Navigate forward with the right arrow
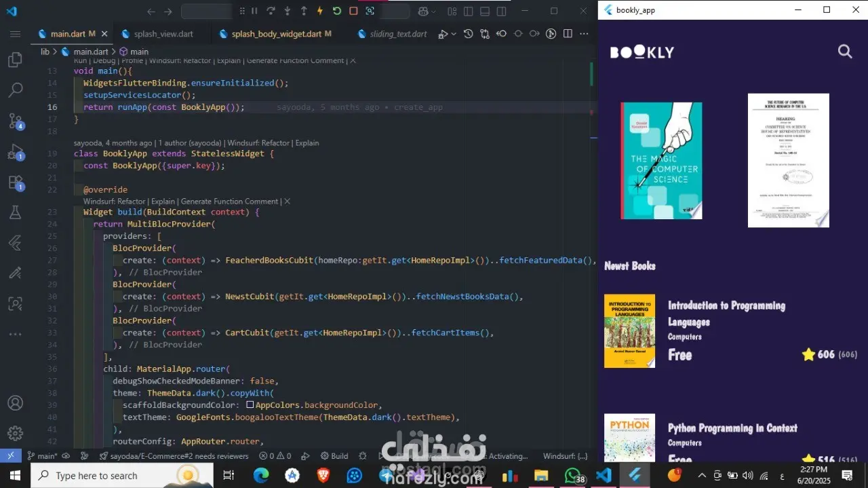Viewport: 868px width, 488px height. tap(168, 12)
